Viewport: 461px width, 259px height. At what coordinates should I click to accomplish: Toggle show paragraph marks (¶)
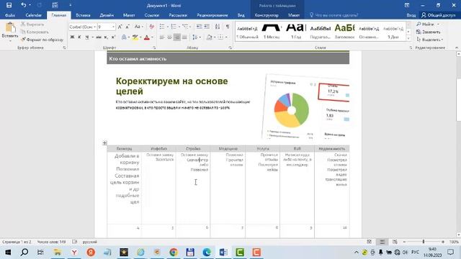pyautogui.click(x=228, y=27)
